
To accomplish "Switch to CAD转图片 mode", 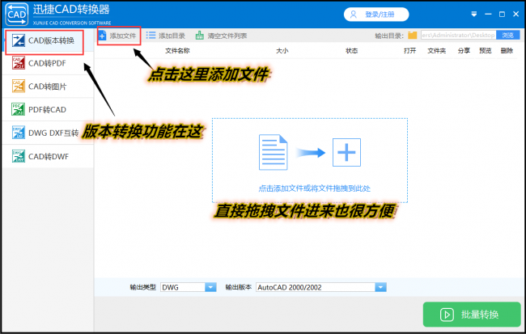I will (48, 87).
